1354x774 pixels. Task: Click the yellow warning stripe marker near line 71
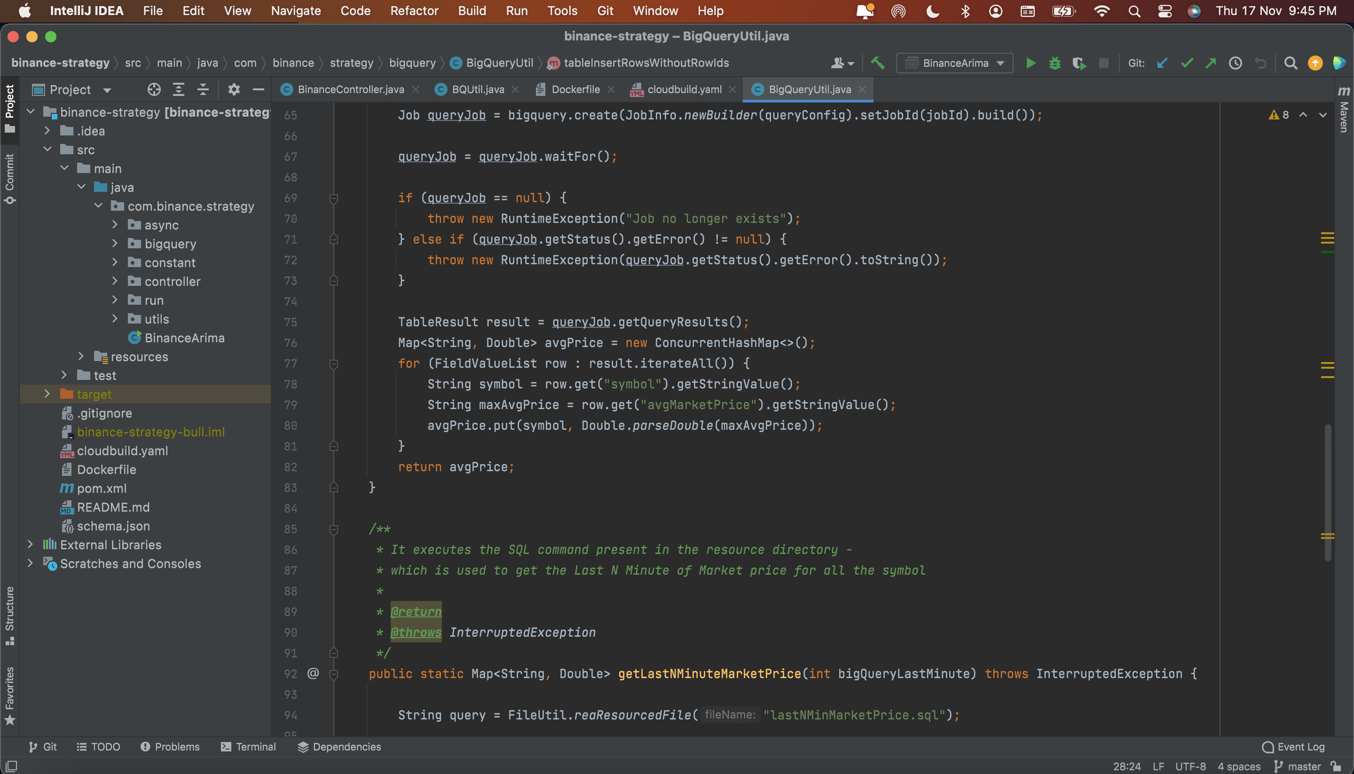click(1327, 238)
